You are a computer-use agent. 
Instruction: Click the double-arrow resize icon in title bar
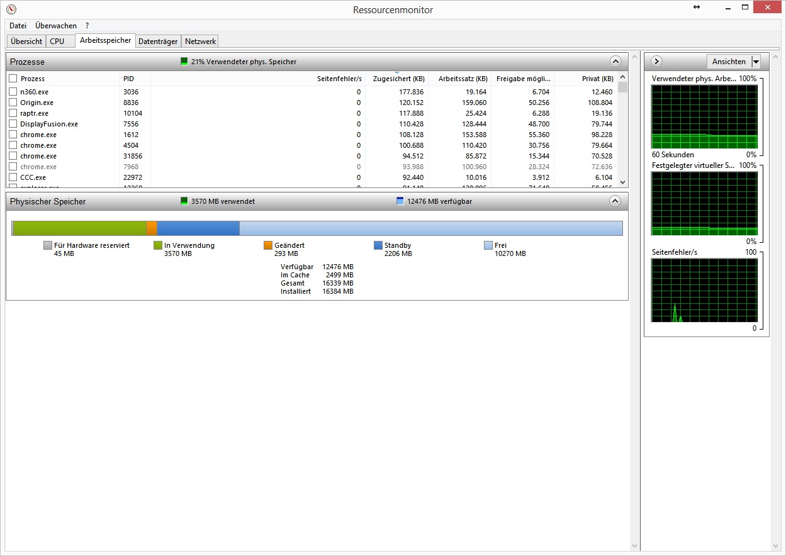tap(697, 7)
